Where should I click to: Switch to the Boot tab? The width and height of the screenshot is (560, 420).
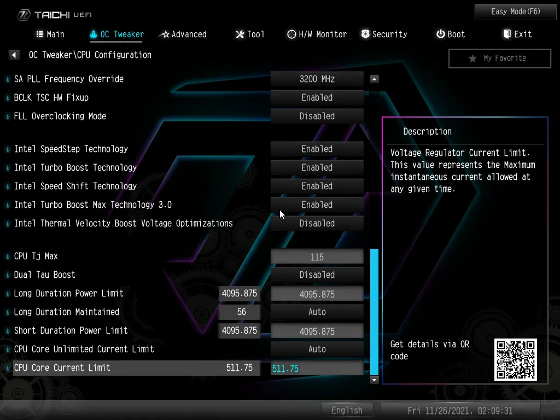click(451, 34)
